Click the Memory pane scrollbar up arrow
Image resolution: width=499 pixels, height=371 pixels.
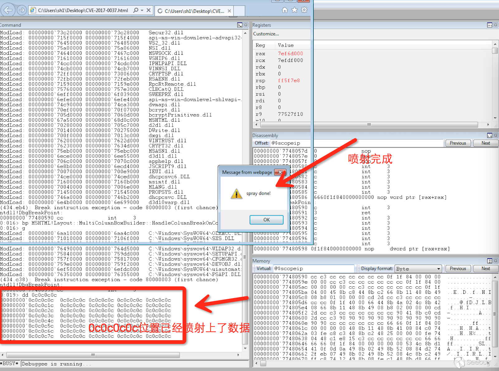coord(495,277)
